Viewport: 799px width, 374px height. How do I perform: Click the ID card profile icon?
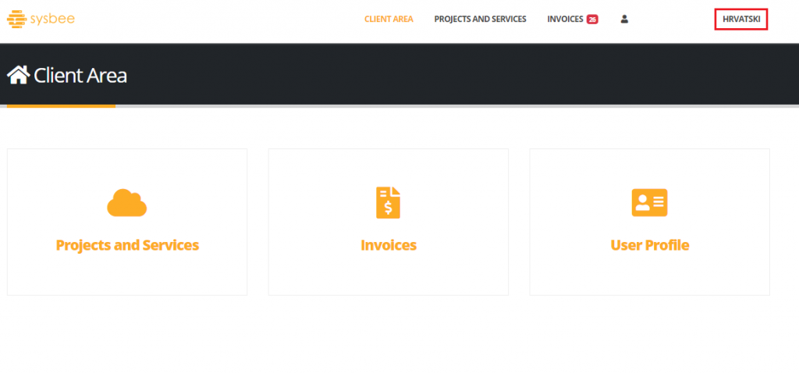pos(649,203)
